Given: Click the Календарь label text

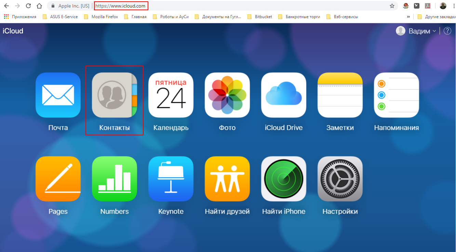Looking at the screenshot, I should 171,128.
